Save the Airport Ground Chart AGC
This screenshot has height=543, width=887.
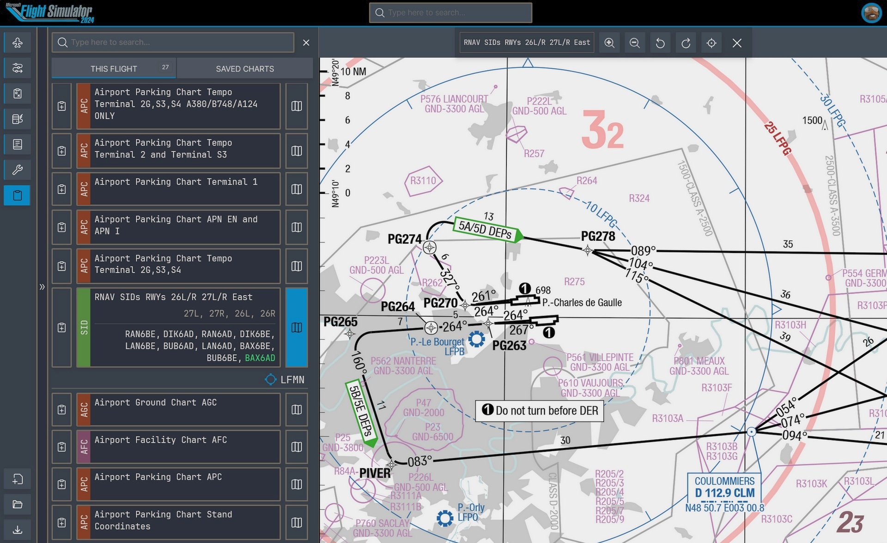tap(61, 410)
